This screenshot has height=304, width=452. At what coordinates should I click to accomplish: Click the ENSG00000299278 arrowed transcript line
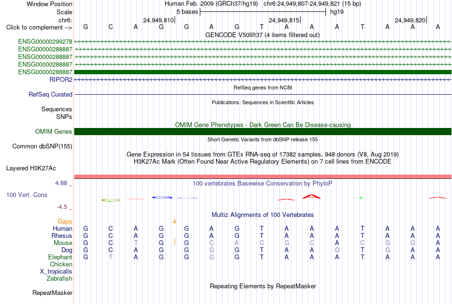pyautogui.click(x=263, y=42)
